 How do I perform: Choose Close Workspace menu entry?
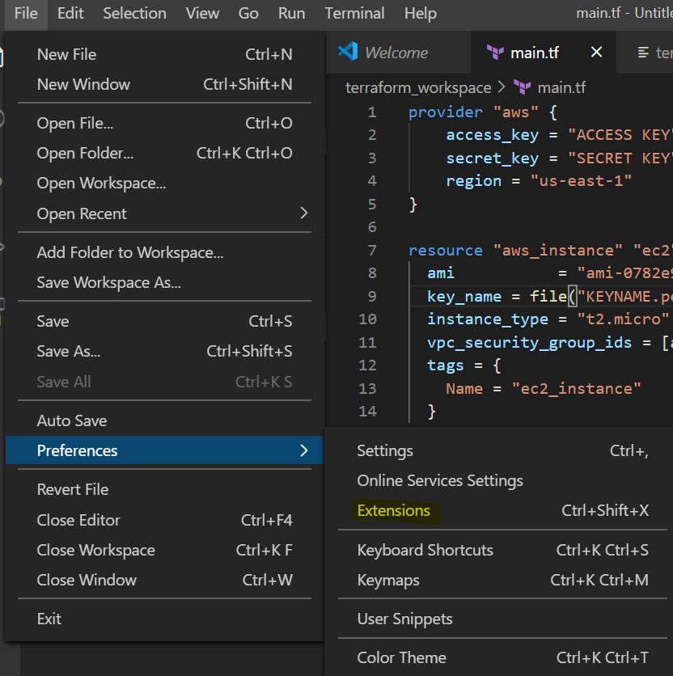tap(164, 551)
